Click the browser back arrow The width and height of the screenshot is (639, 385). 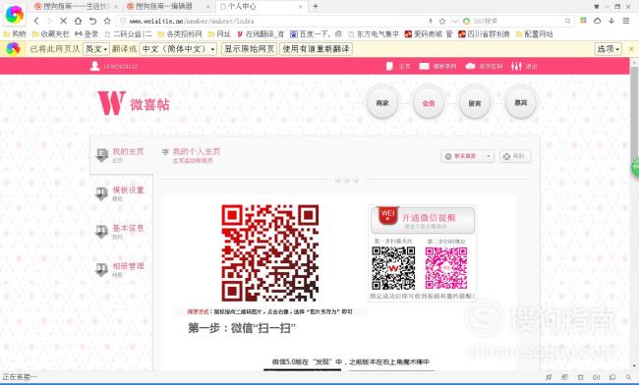(x=36, y=21)
